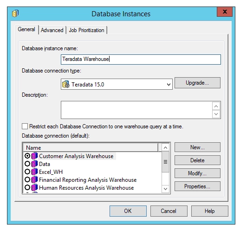Screen dimensions: 240x232
Task: Click the Modify... button
Action: tap(197, 173)
